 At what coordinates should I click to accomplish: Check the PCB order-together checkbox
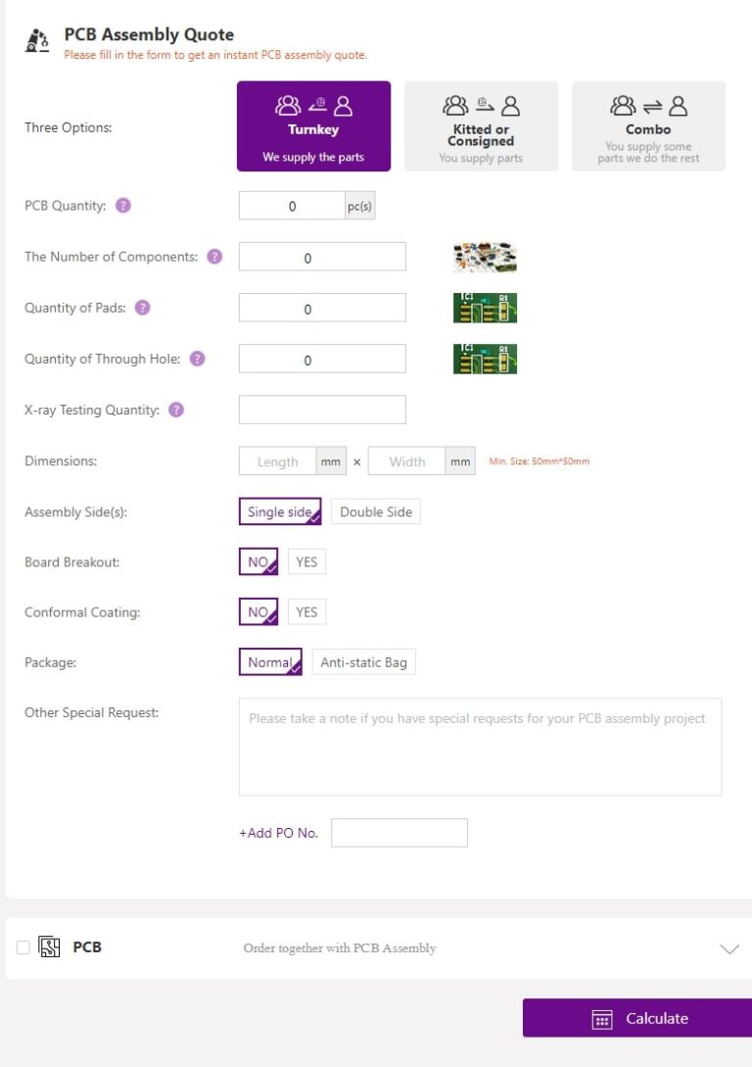[x=23, y=947]
